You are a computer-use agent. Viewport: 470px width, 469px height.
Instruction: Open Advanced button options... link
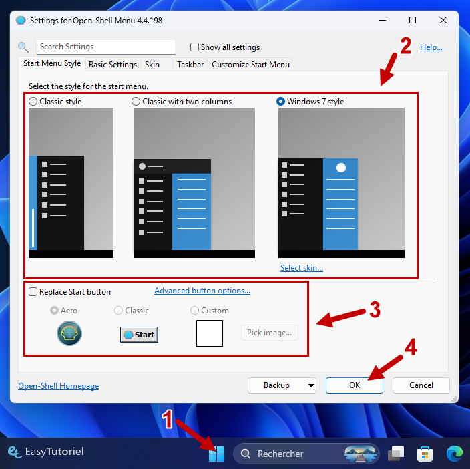click(202, 291)
